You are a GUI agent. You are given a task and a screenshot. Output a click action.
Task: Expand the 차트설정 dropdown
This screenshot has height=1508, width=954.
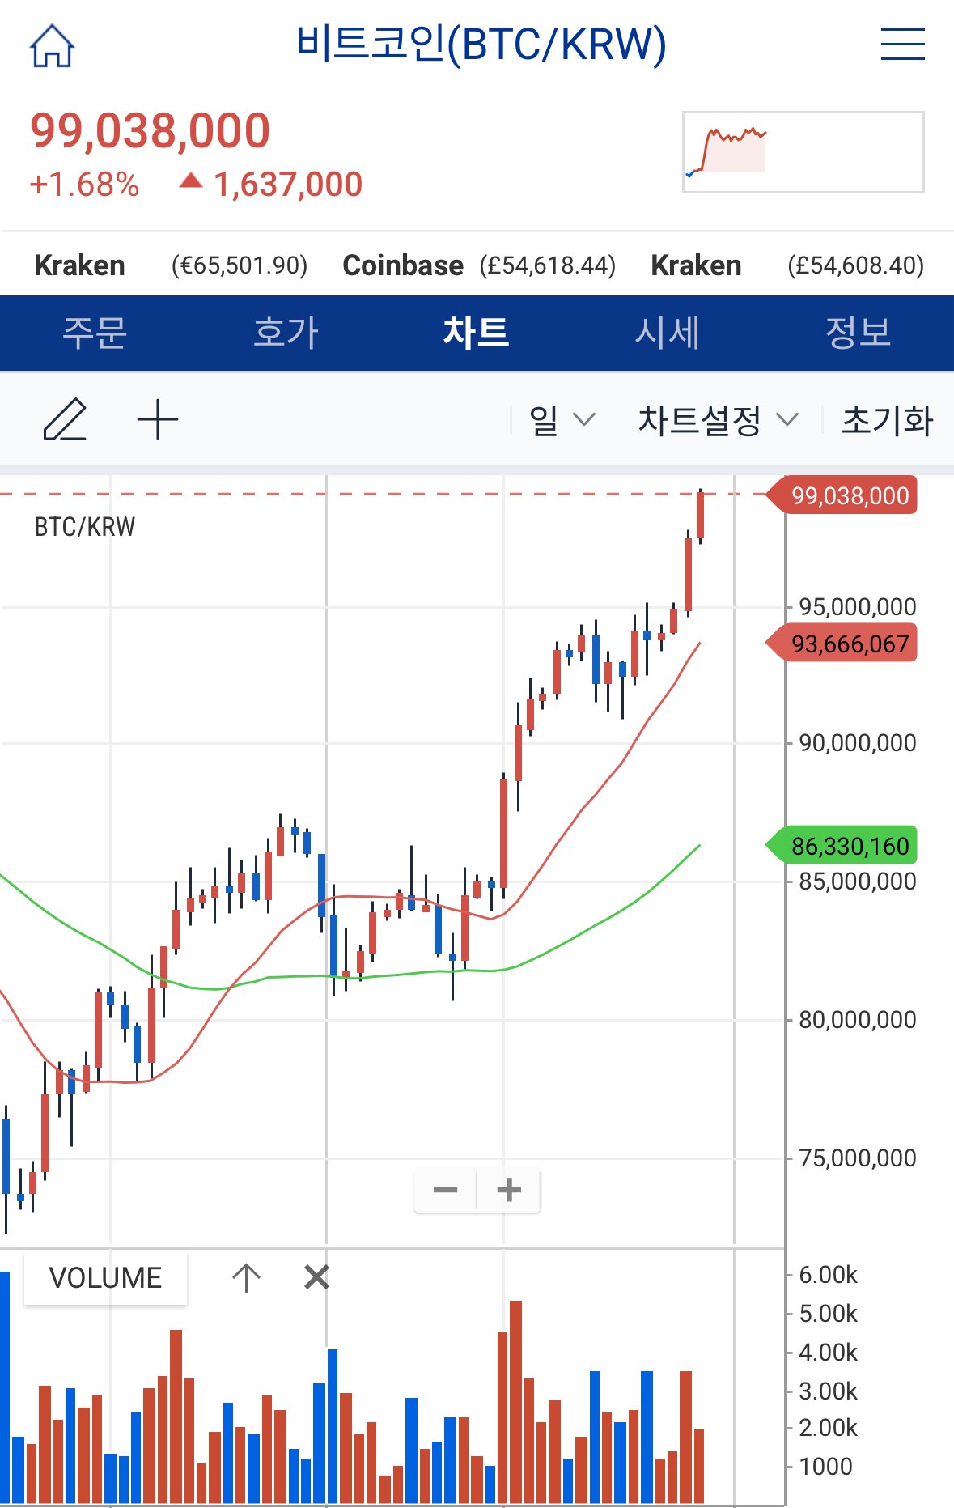(x=718, y=420)
